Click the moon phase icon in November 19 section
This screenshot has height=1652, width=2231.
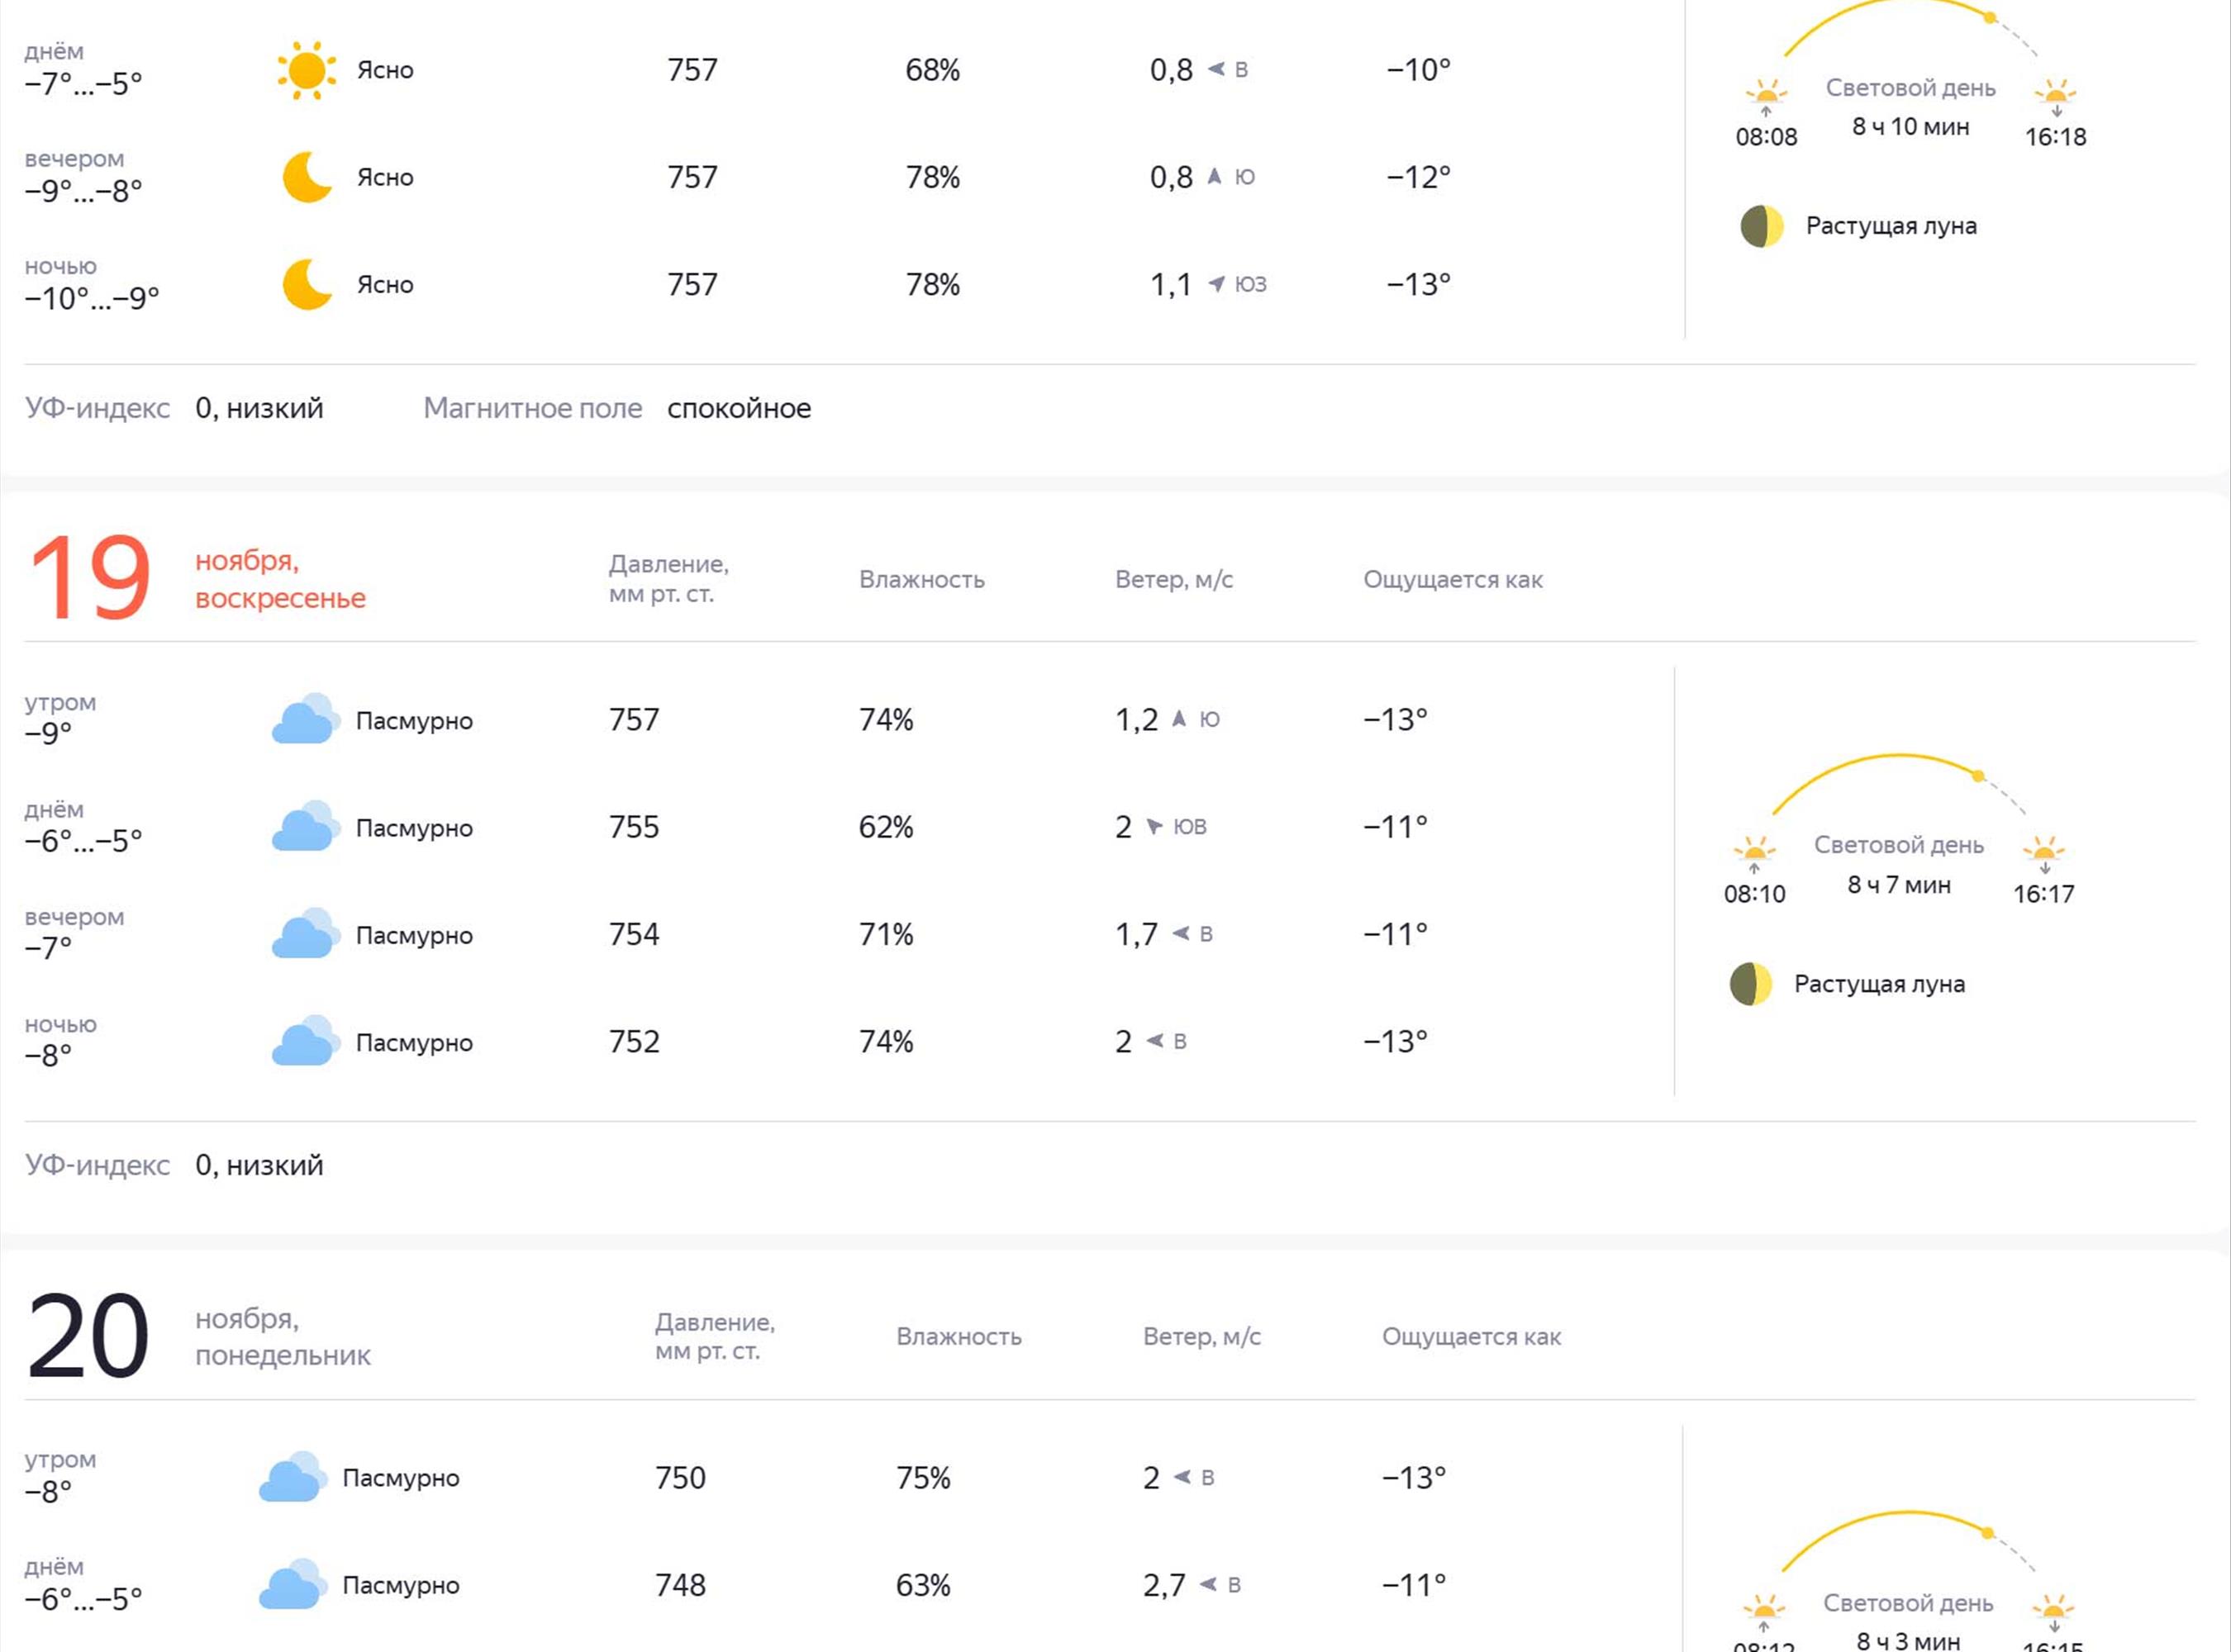pyautogui.click(x=1751, y=984)
